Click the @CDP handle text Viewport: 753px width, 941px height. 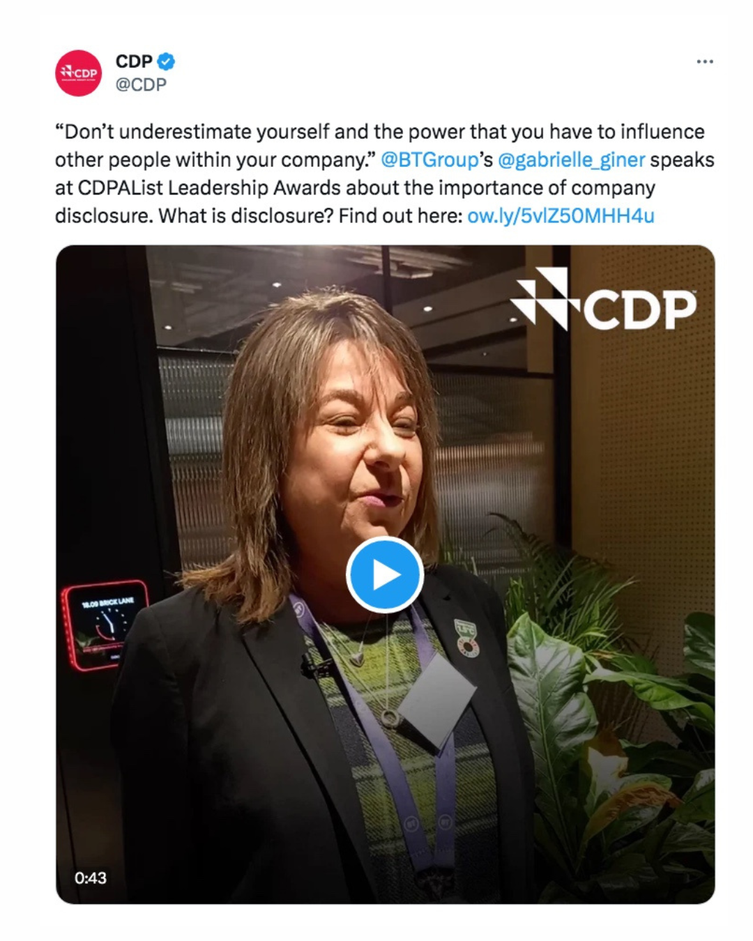(x=141, y=84)
